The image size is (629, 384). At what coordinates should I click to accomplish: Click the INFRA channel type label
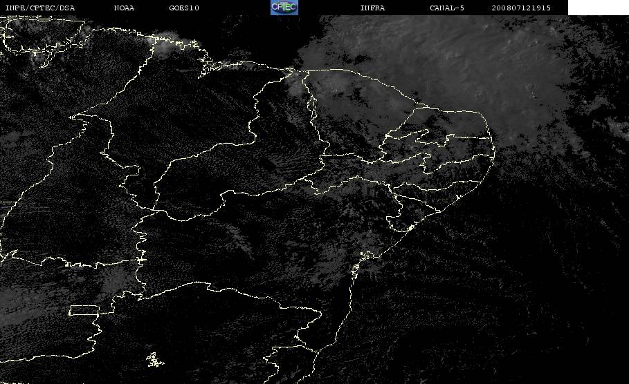point(372,8)
